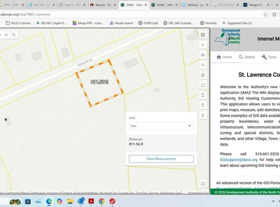Open Copilot from the taskbar
The image size is (280, 207).
coord(59,201)
